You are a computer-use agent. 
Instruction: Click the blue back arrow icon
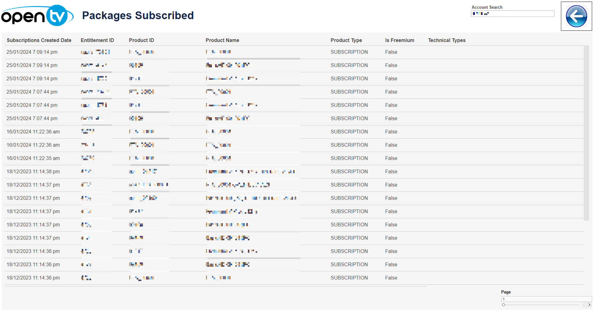point(576,16)
